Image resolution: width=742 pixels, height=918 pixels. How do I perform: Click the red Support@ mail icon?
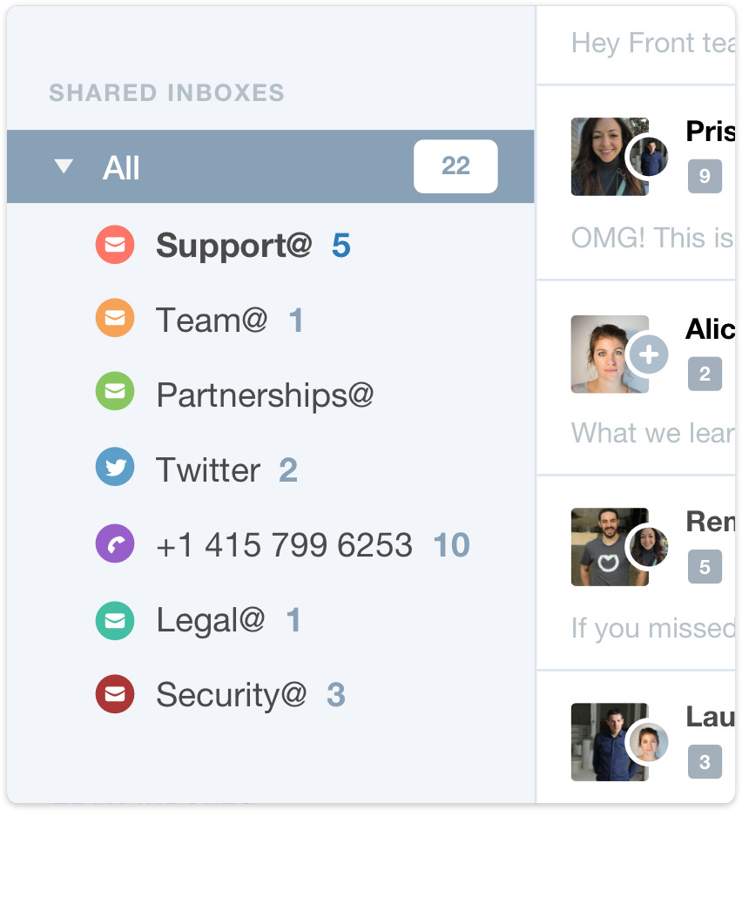point(114,246)
